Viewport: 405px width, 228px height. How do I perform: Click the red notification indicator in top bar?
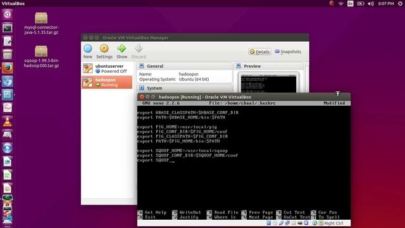(332, 3)
